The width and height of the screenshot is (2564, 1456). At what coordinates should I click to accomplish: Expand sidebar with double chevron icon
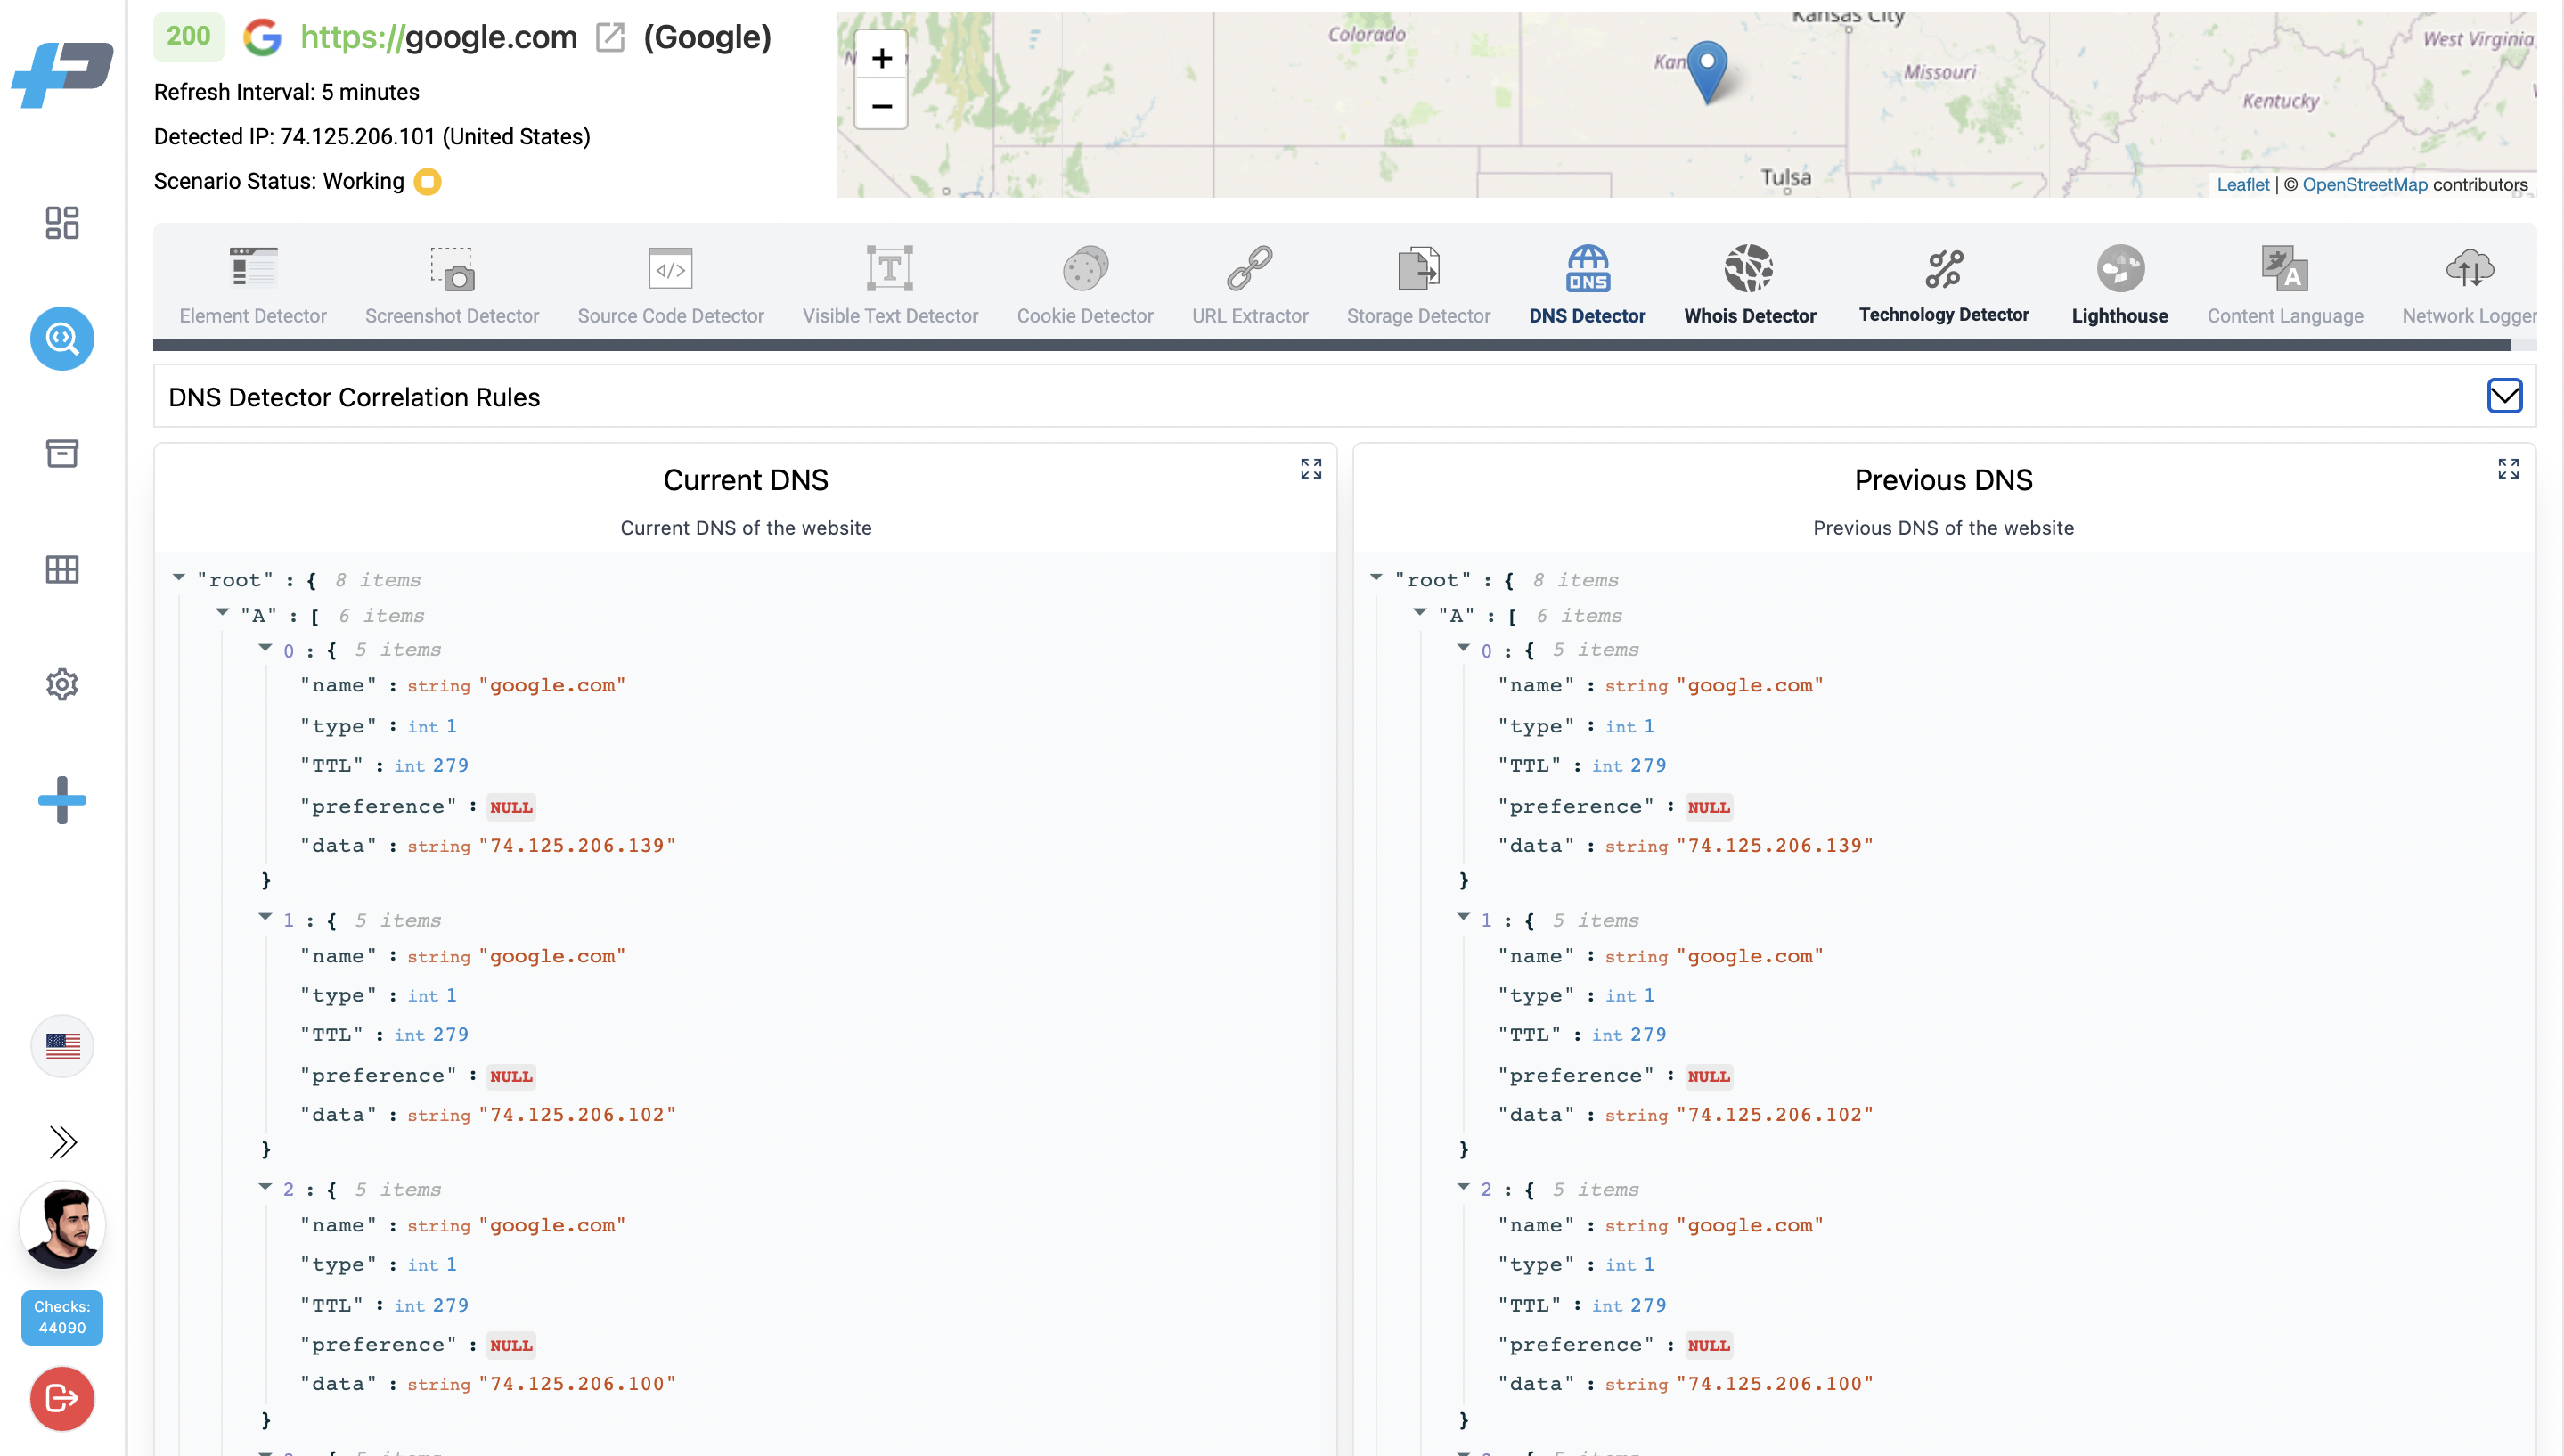pyautogui.click(x=62, y=1141)
